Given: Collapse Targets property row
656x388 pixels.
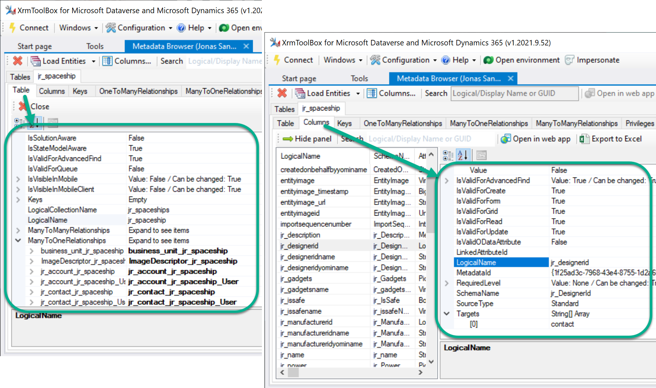Looking at the screenshot, I should (446, 314).
